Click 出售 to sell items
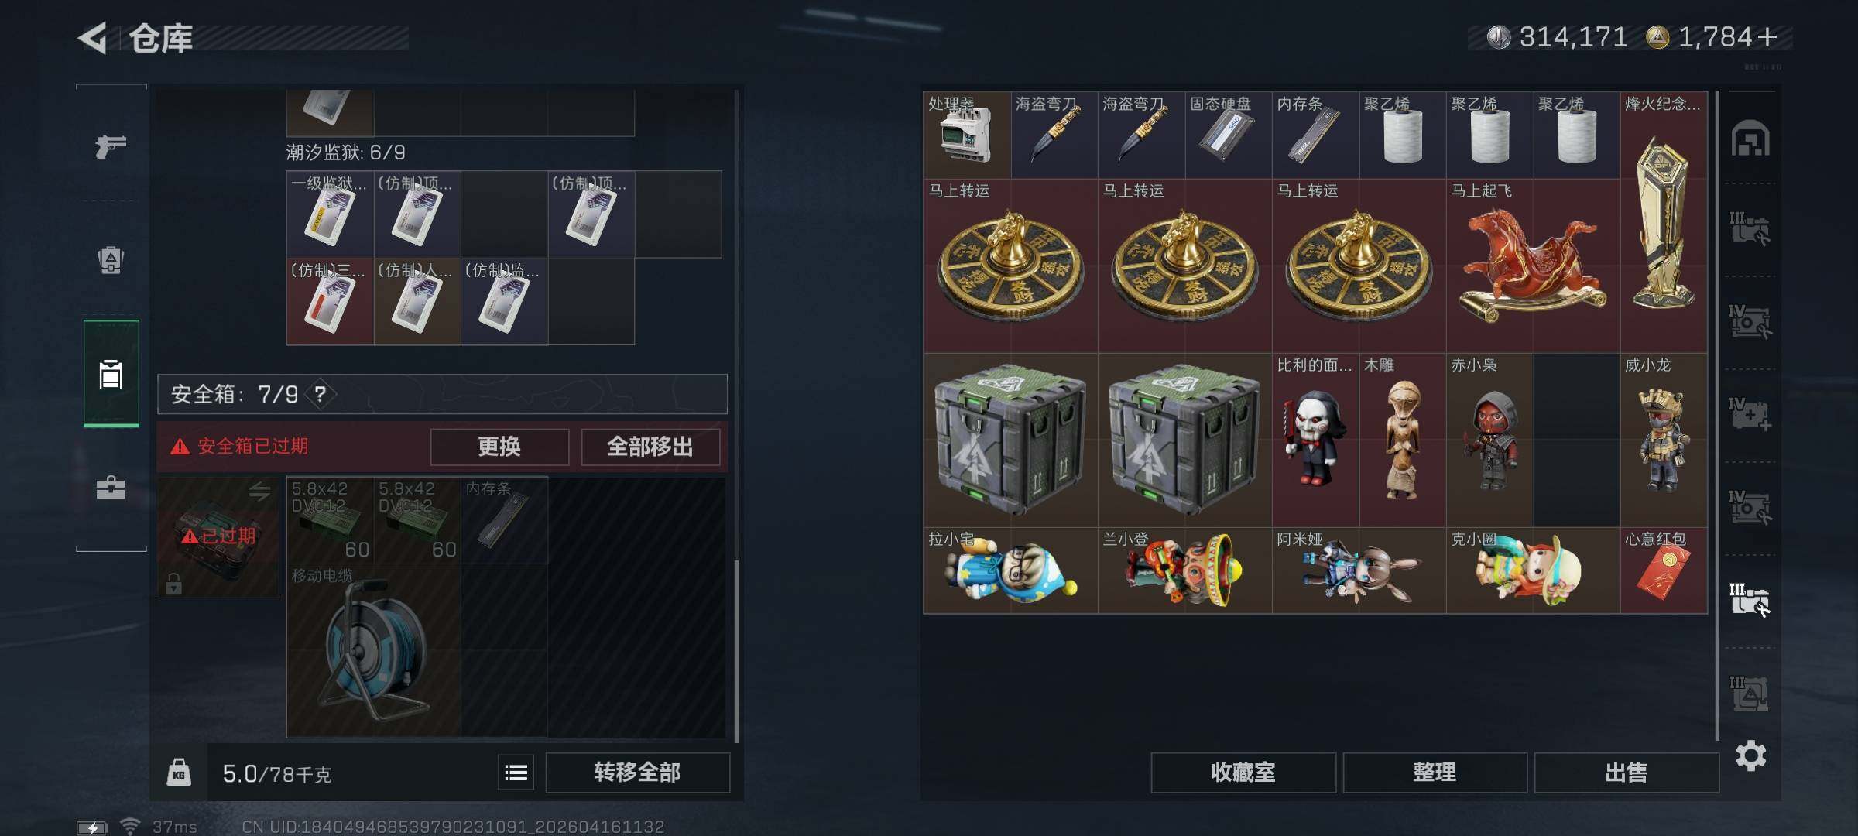Viewport: 1858px width, 836px height. point(1626,773)
